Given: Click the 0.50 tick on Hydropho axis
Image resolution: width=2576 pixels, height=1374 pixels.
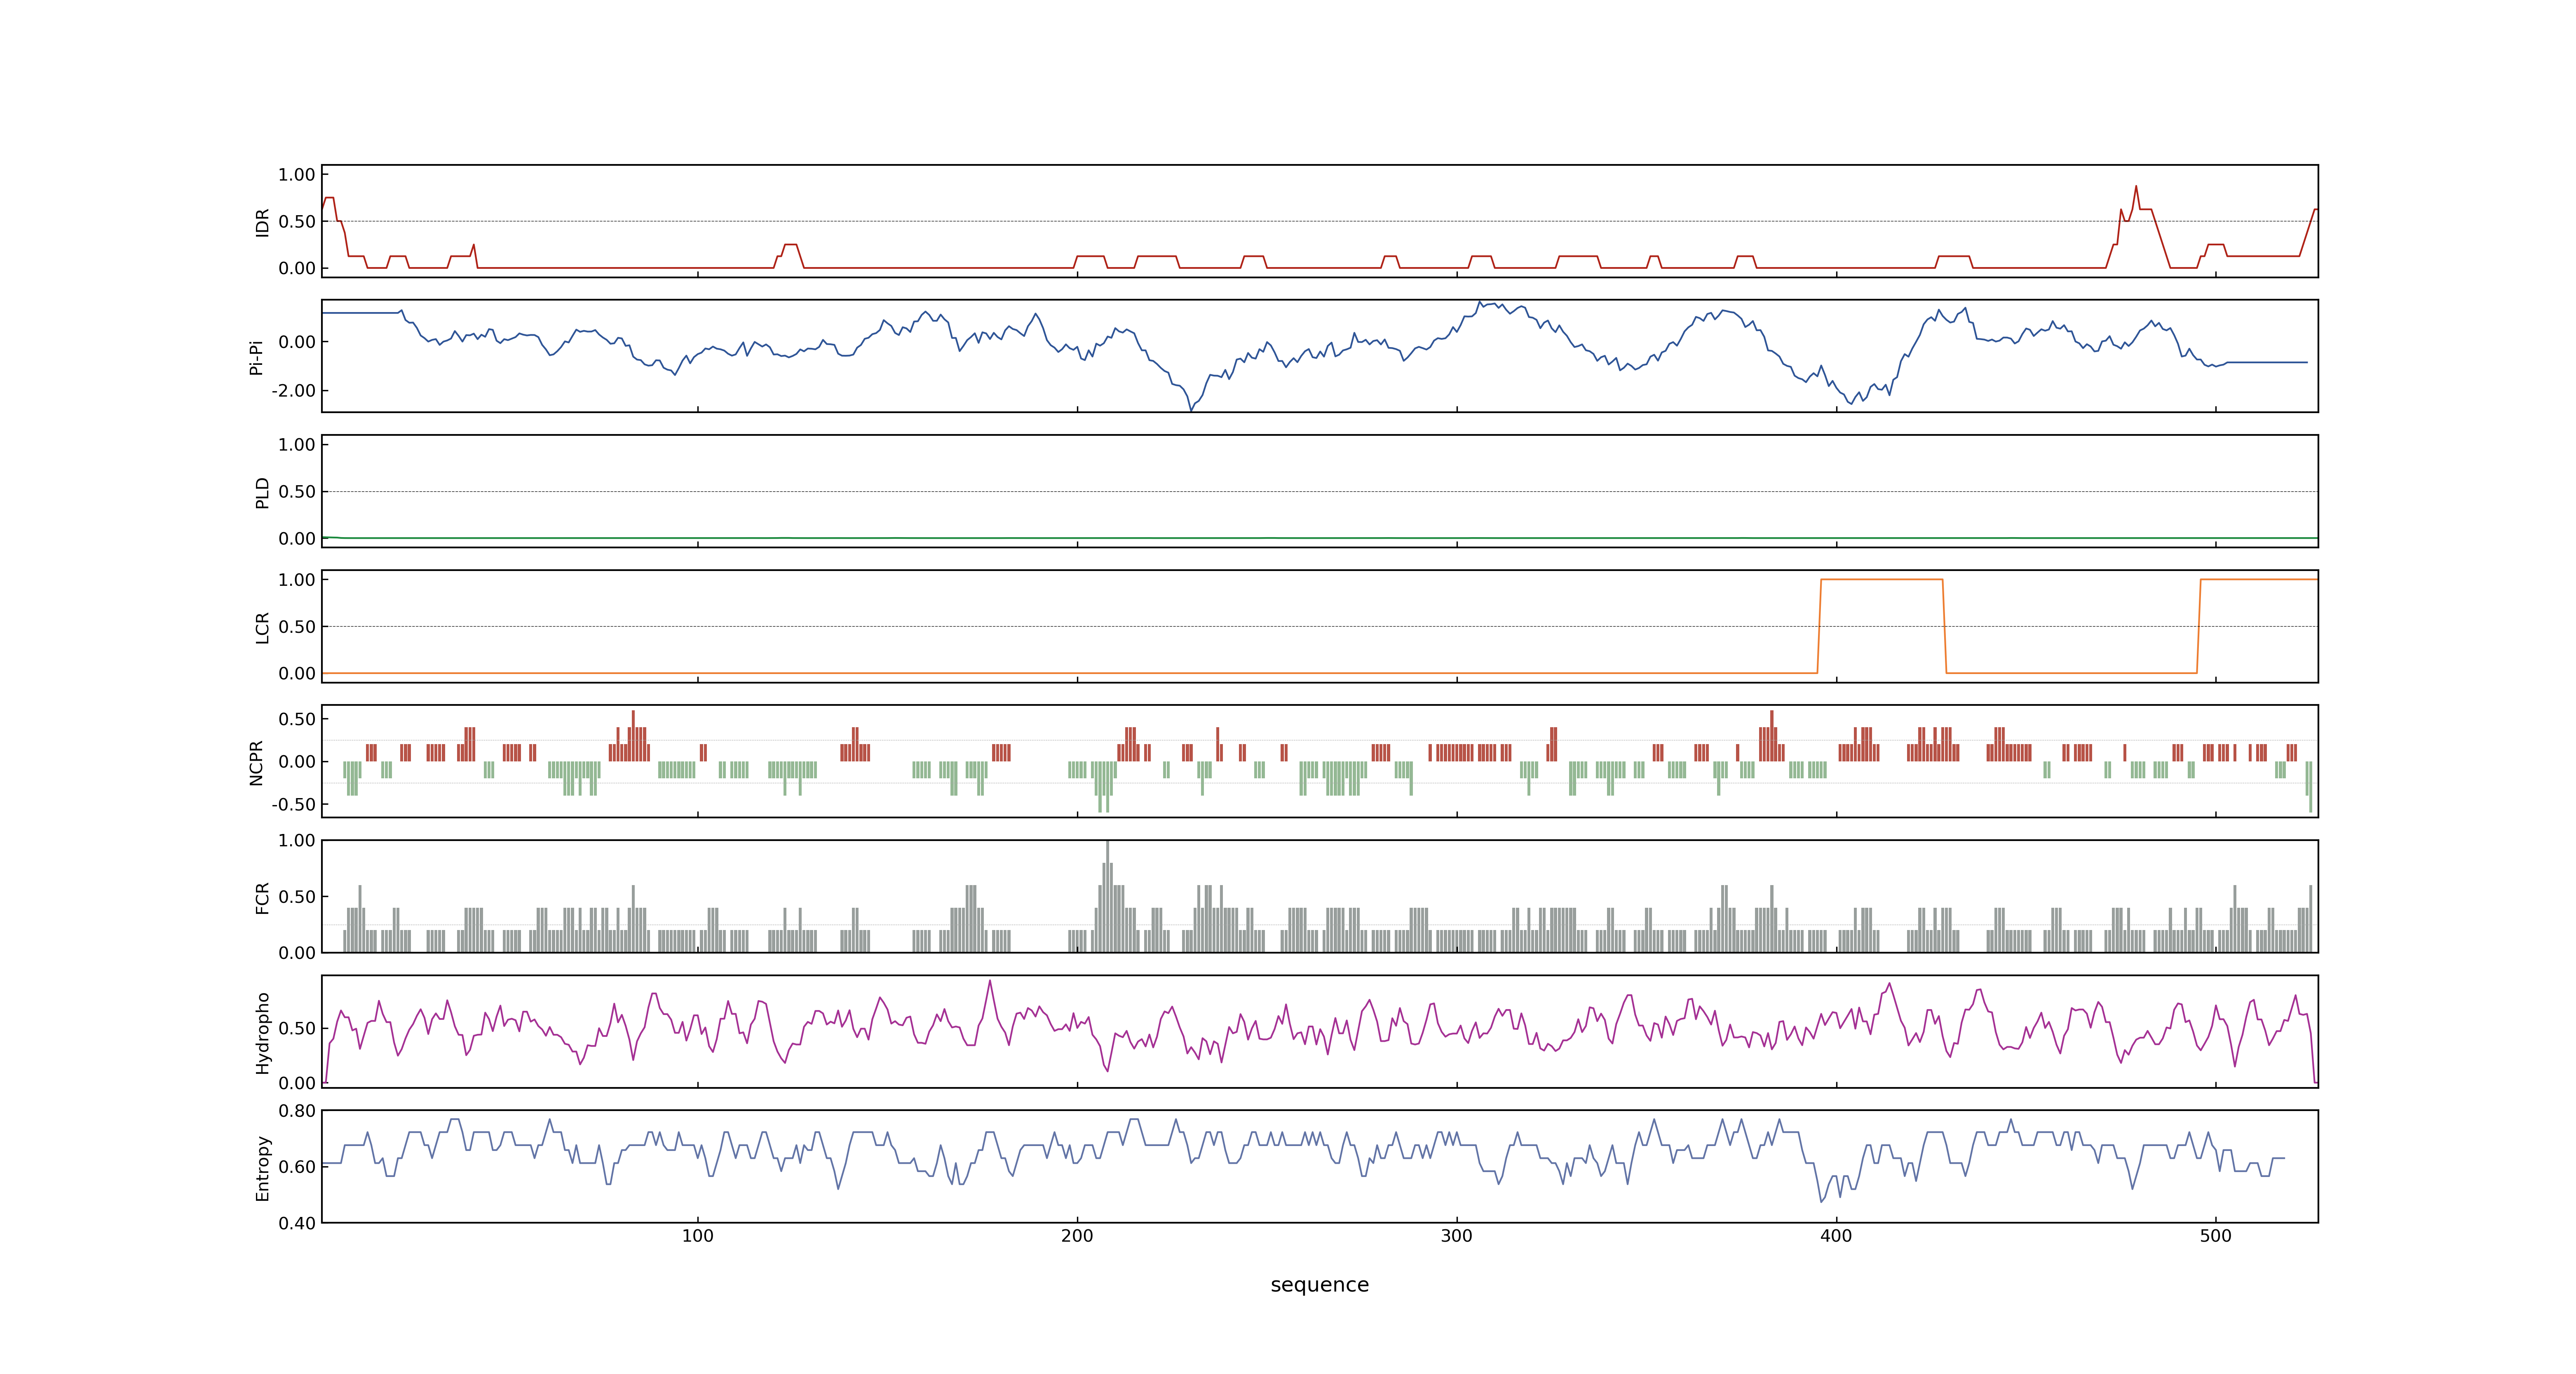Looking at the screenshot, I should click(x=297, y=1028).
